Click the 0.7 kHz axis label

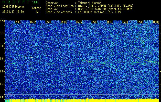click(2, 84)
